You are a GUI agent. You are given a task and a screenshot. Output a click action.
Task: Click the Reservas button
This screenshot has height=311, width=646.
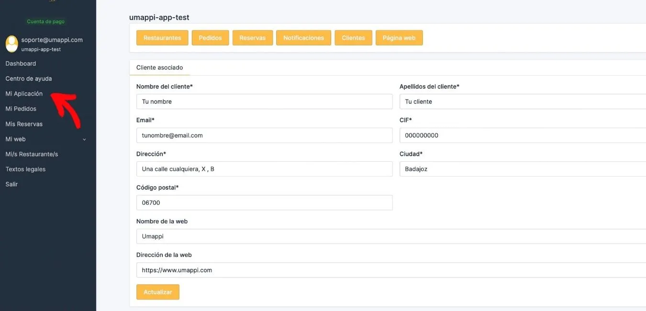pos(253,38)
